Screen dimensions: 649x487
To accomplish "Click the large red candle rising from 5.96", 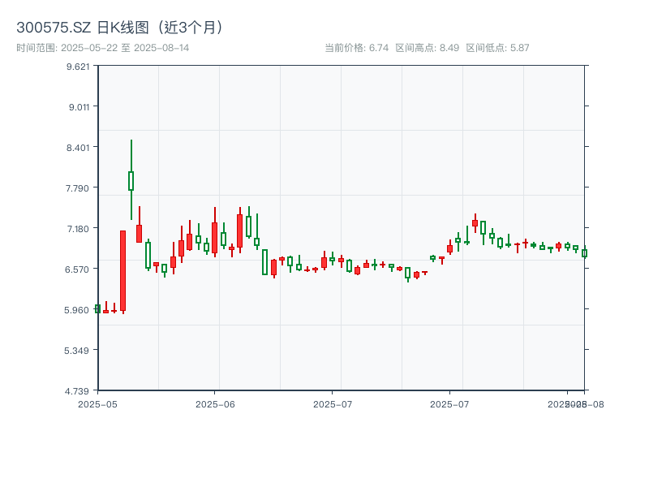I will pyautogui.click(x=123, y=271).
